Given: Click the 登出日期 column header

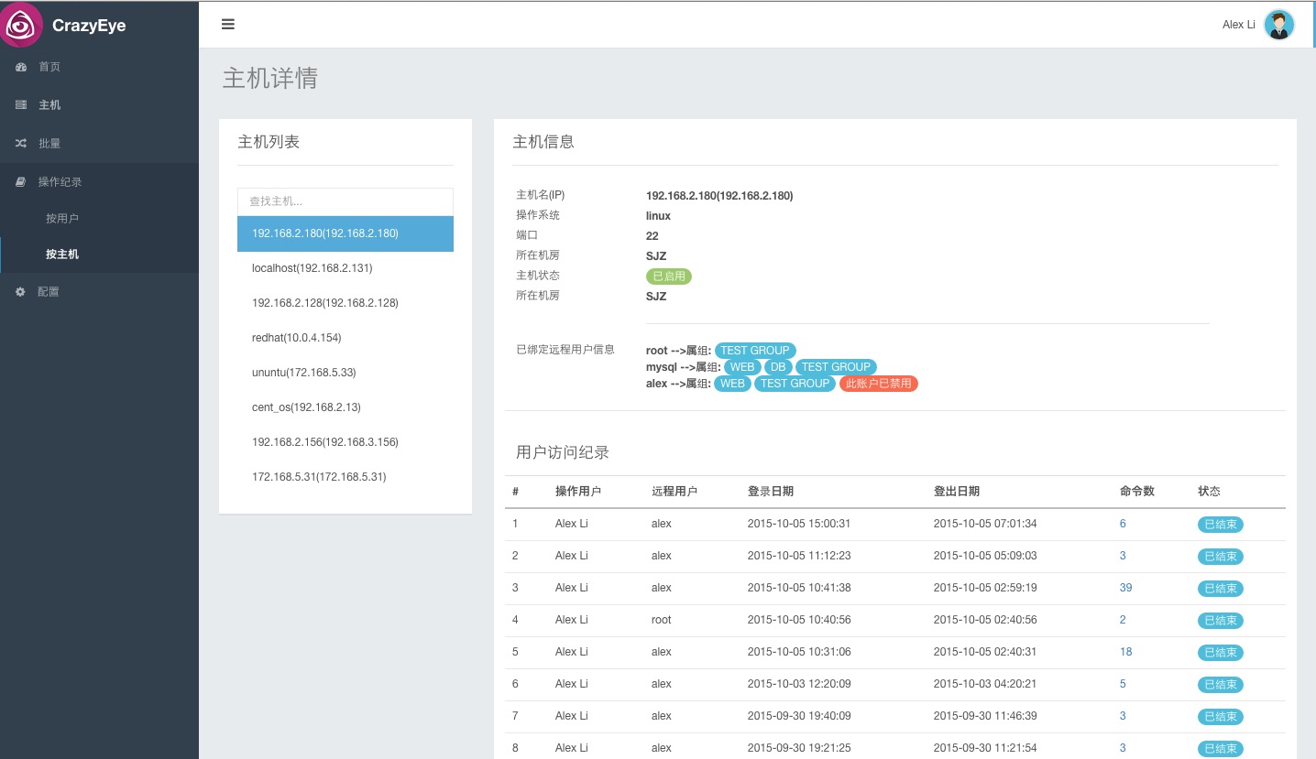Looking at the screenshot, I should [957, 492].
